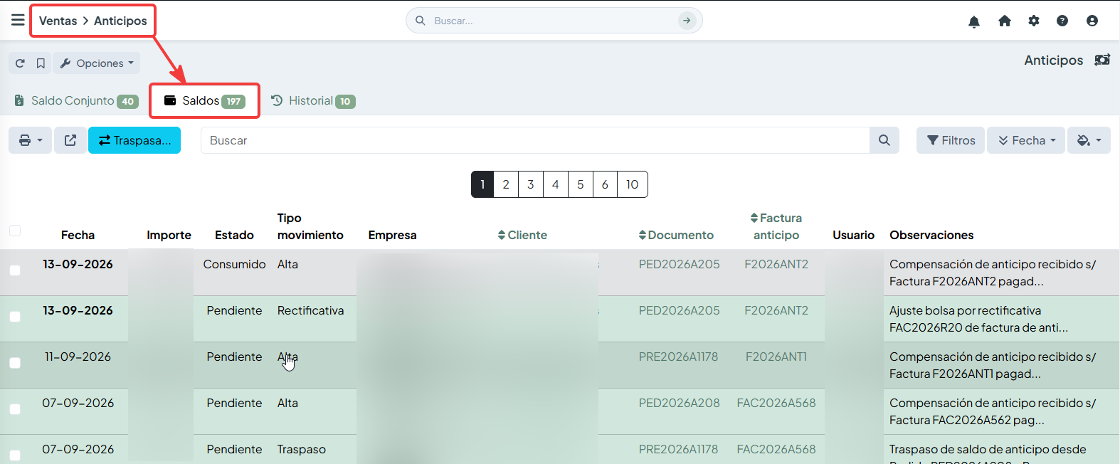Check the Rectificativa row checkbox
Image resolution: width=1120 pixels, height=464 pixels.
pos(15,317)
